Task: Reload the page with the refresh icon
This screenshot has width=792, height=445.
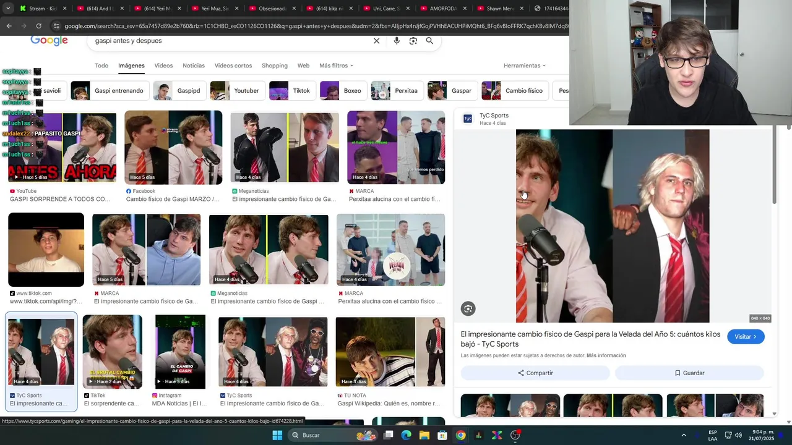Action: pyautogui.click(x=38, y=26)
